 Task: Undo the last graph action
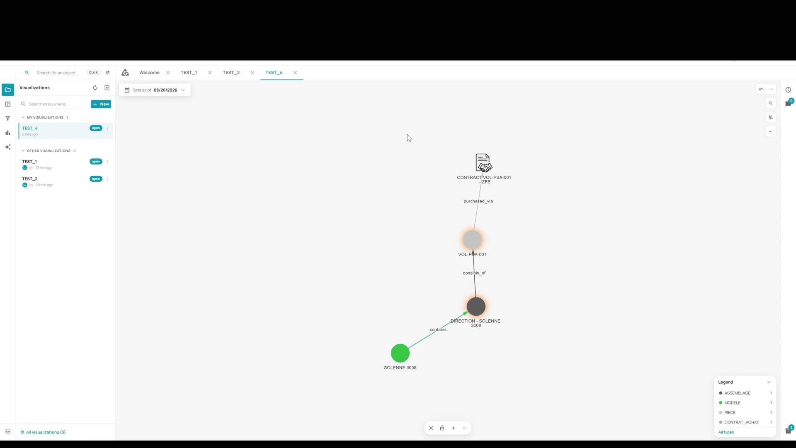[x=761, y=90]
